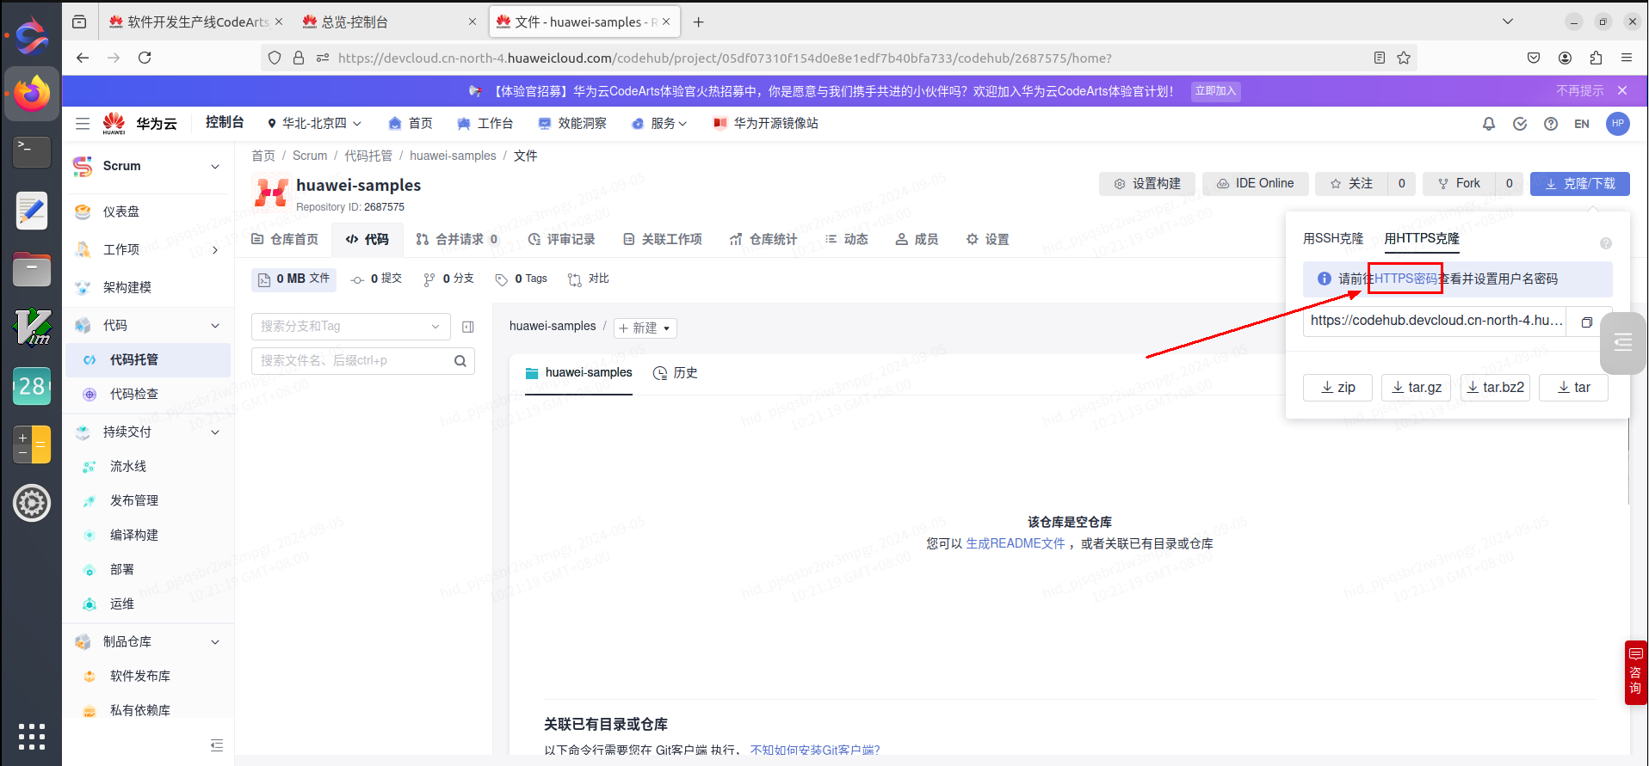The width and height of the screenshot is (1649, 766).
Task: Open new browser tab
Action: tap(699, 22)
